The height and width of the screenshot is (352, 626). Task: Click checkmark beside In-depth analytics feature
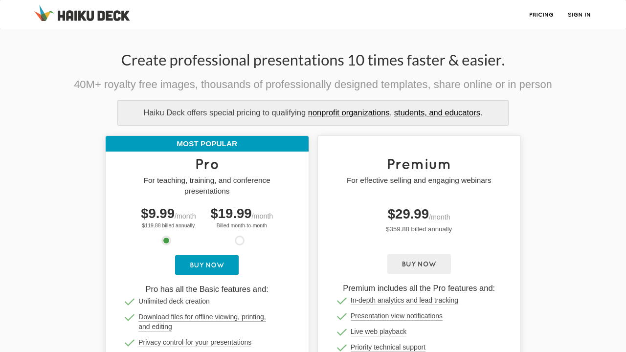(342, 301)
